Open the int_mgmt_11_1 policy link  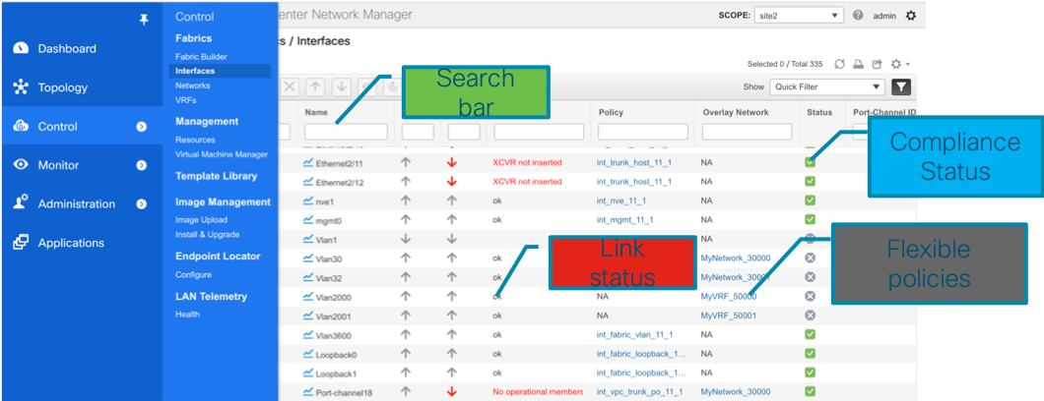tap(631, 220)
